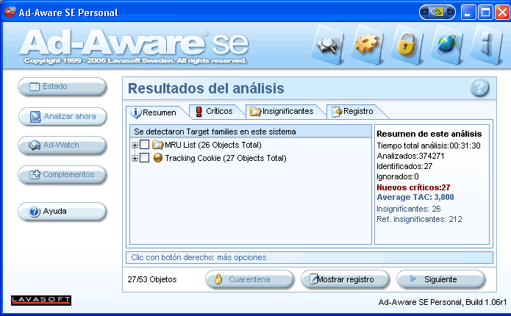
Task: Click the blue help question mark icon
Action: point(479,88)
